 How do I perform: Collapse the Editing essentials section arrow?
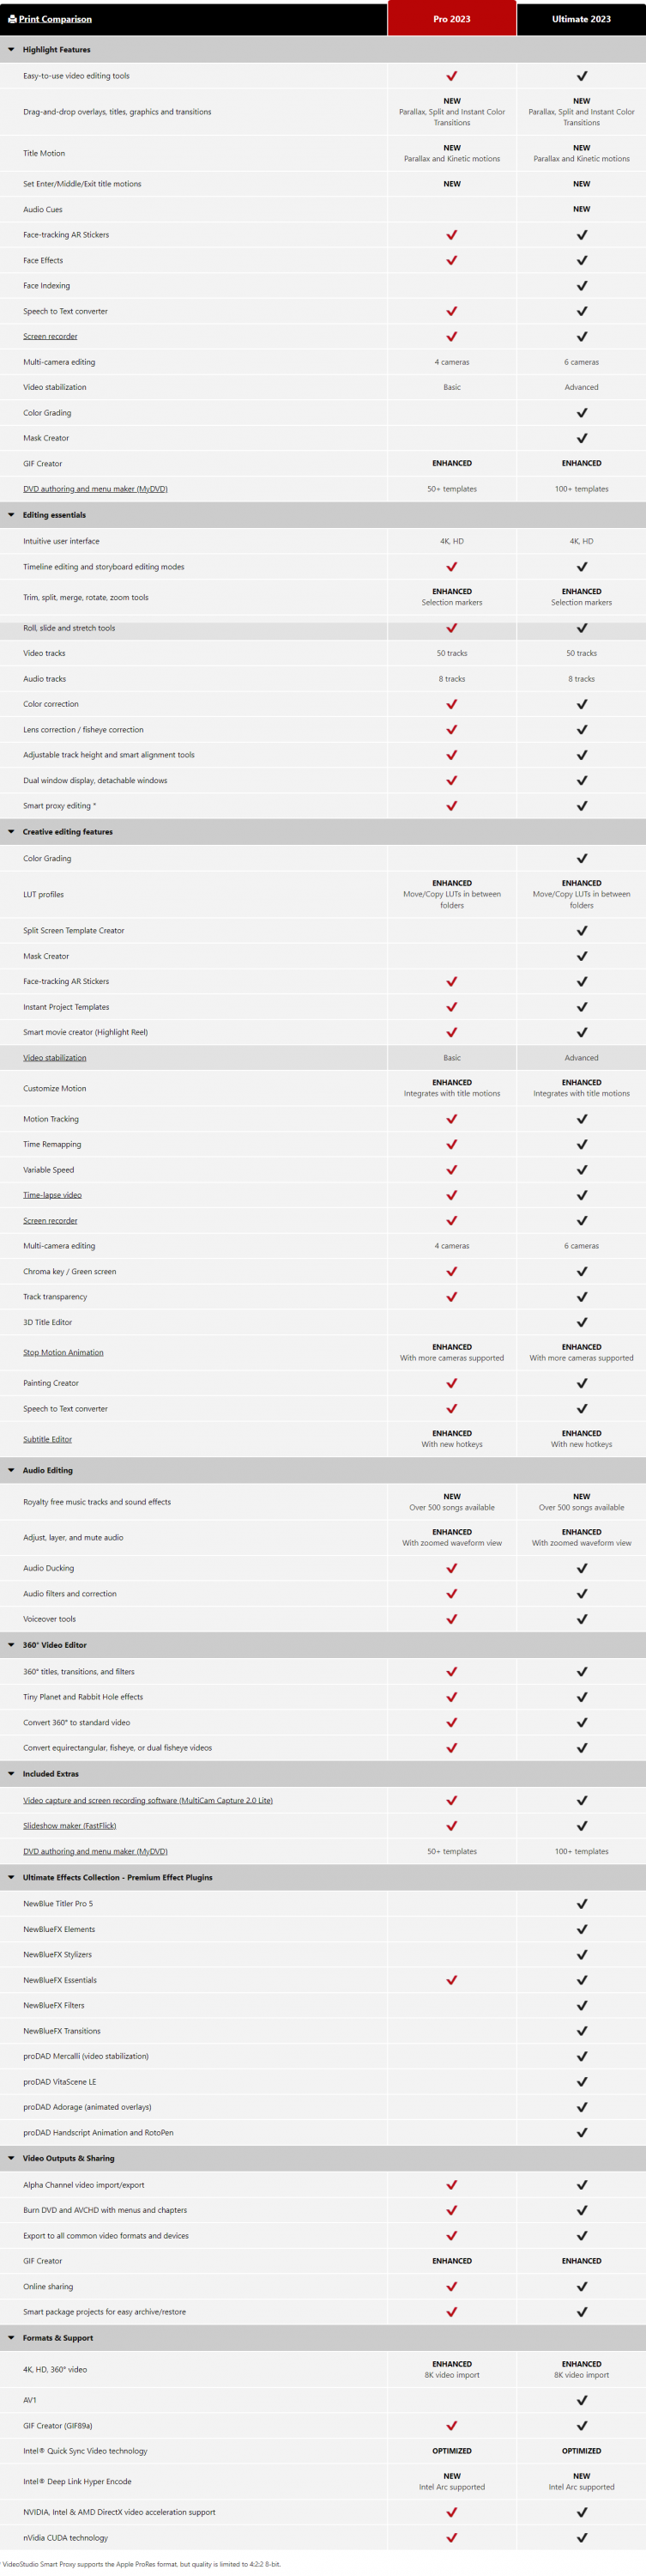point(11,515)
